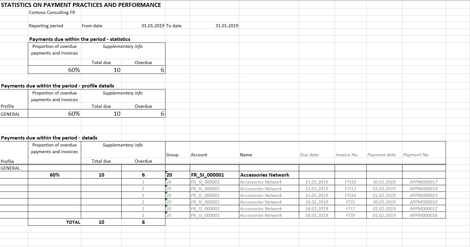Select payment number 'APPM000012'
470x247 pixels.
click(423, 209)
